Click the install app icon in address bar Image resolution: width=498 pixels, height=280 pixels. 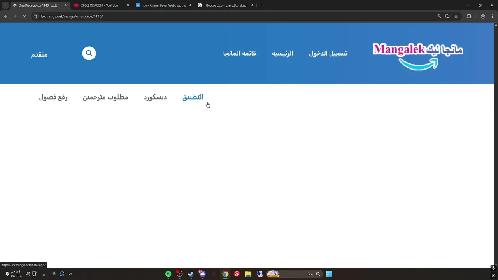click(447, 16)
